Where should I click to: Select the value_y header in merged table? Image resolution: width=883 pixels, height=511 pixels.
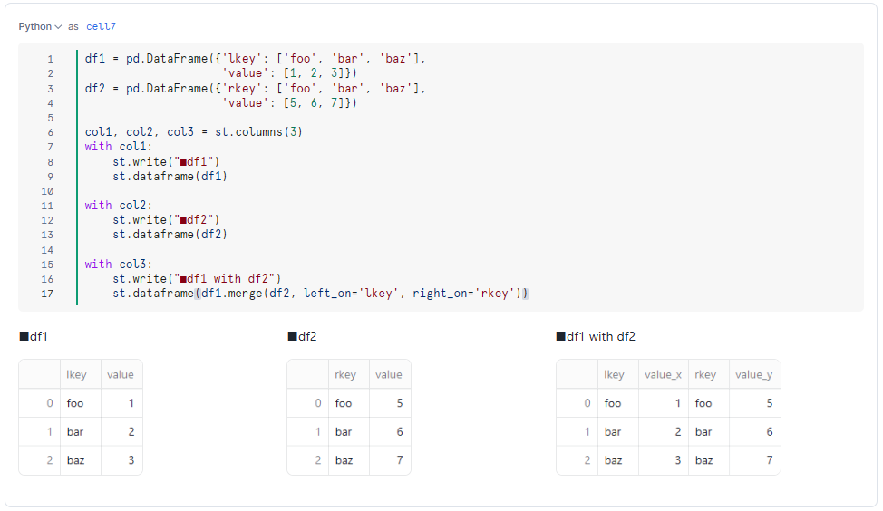pyautogui.click(x=754, y=374)
